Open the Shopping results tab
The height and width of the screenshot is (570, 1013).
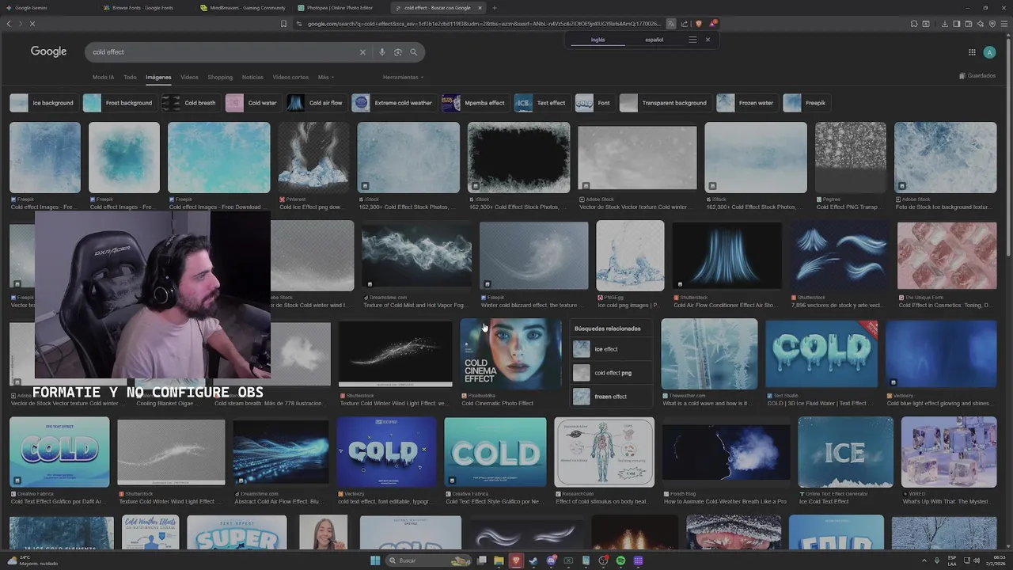coord(220,78)
